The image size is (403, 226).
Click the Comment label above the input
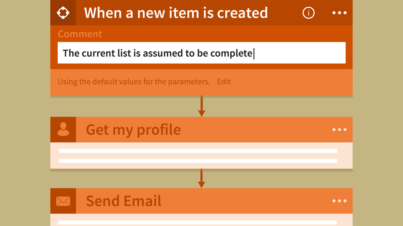(x=80, y=34)
